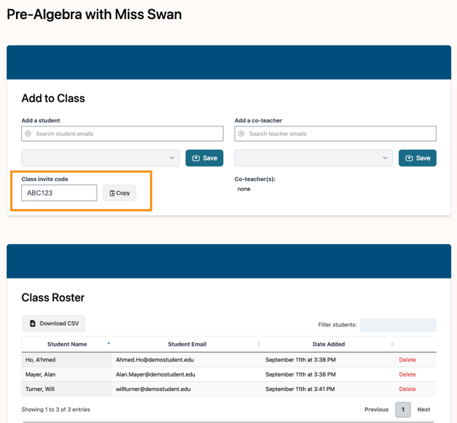This screenshot has width=457, height=423.
Task: Click the Search student emails field
Action: tap(123, 134)
